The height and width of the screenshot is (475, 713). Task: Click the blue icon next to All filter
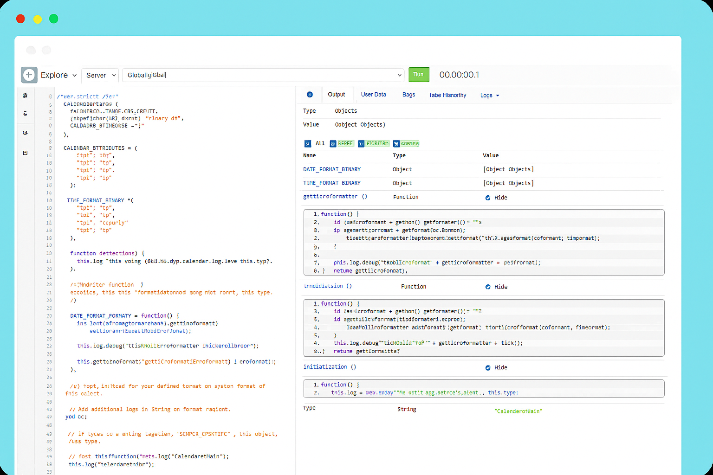(307, 144)
